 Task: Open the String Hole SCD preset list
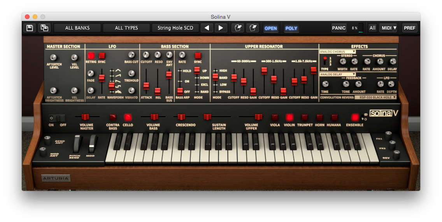click(x=175, y=28)
